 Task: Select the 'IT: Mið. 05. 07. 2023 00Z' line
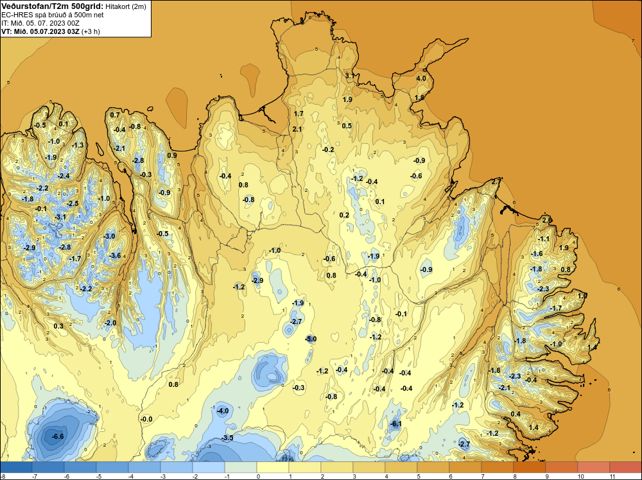(x=40, y=23)
